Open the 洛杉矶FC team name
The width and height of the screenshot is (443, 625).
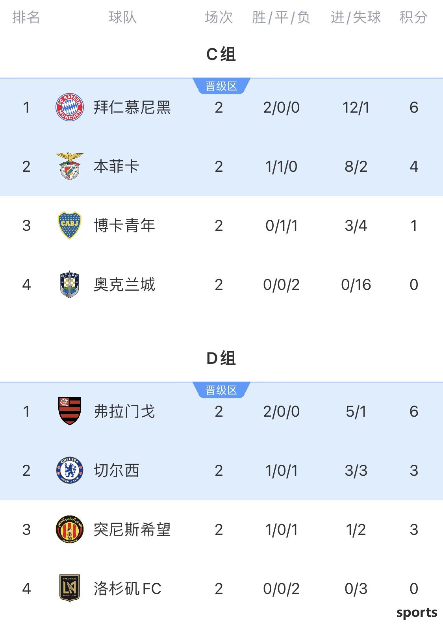(x=128, y=589)
